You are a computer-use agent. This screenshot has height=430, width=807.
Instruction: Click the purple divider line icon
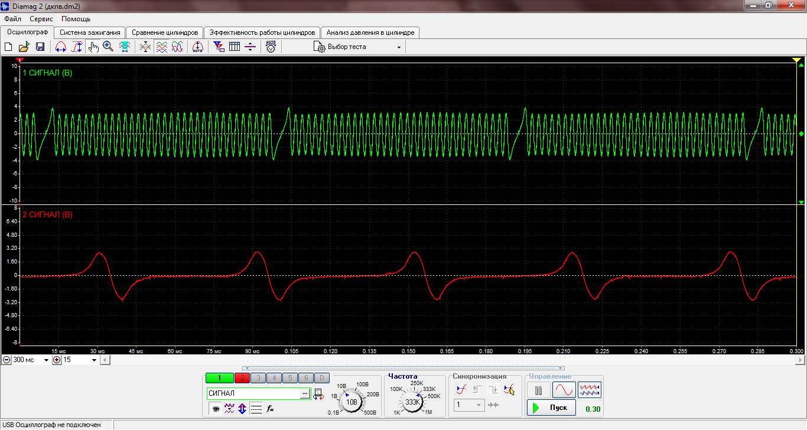click(x=250, y=47)
